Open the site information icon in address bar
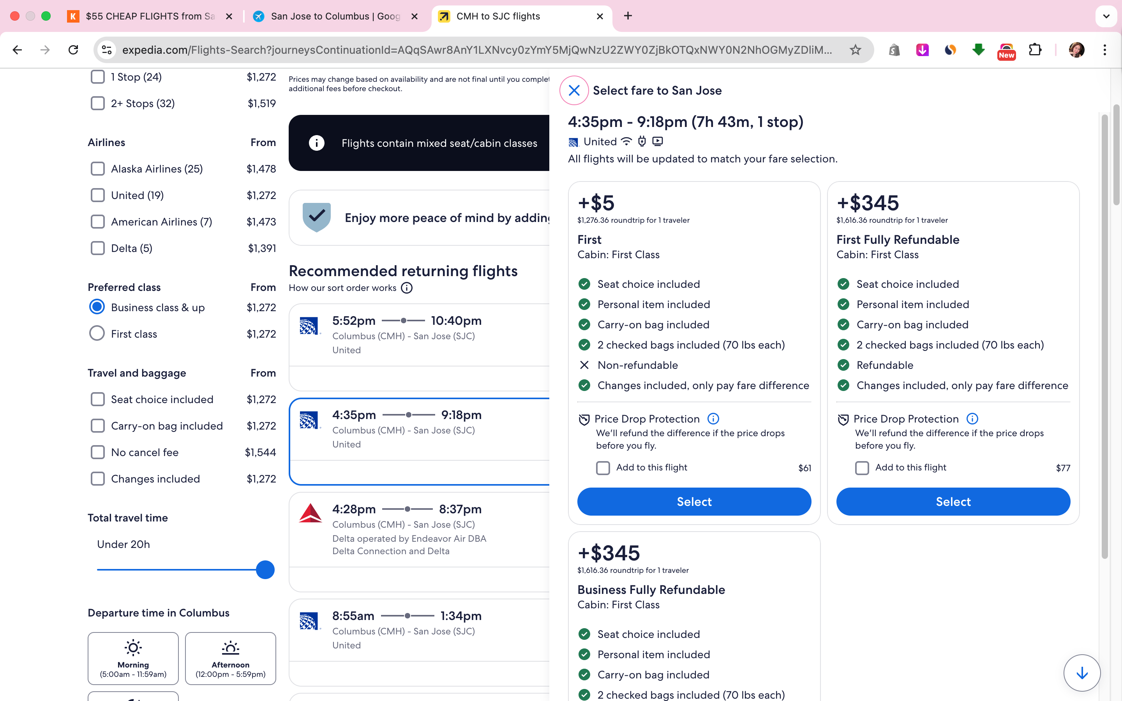Screen dimensions: 1122x701 107,49
